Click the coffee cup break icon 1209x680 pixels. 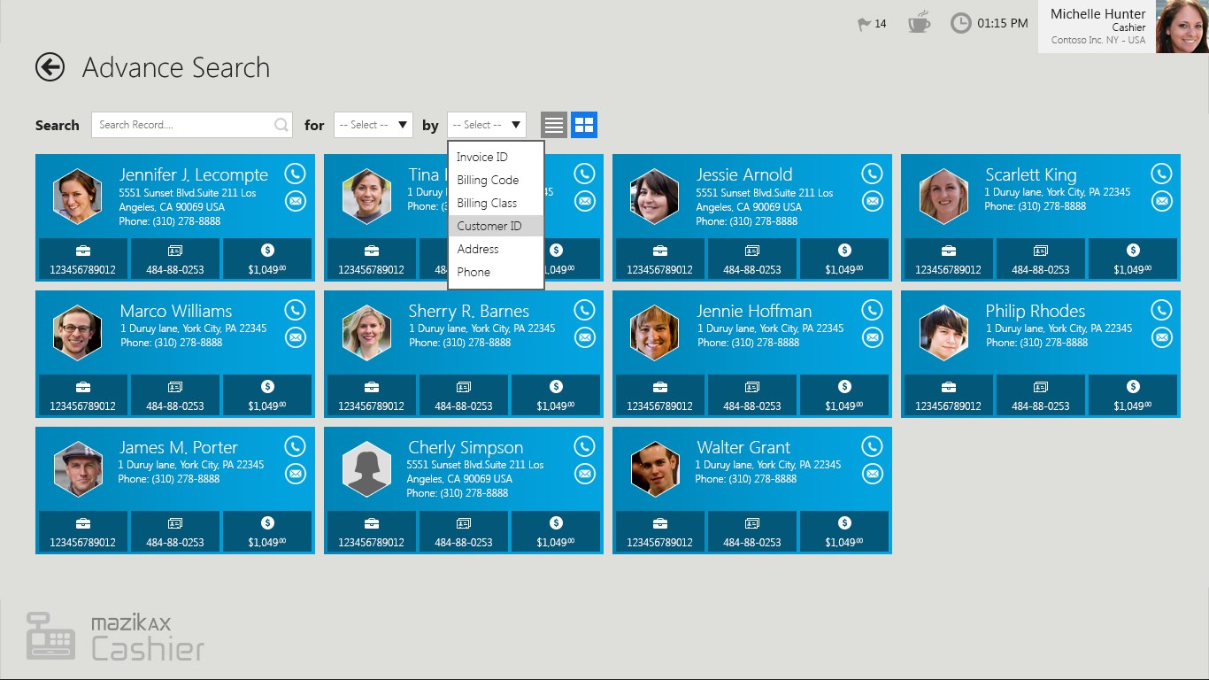click(x=919, y=23)
